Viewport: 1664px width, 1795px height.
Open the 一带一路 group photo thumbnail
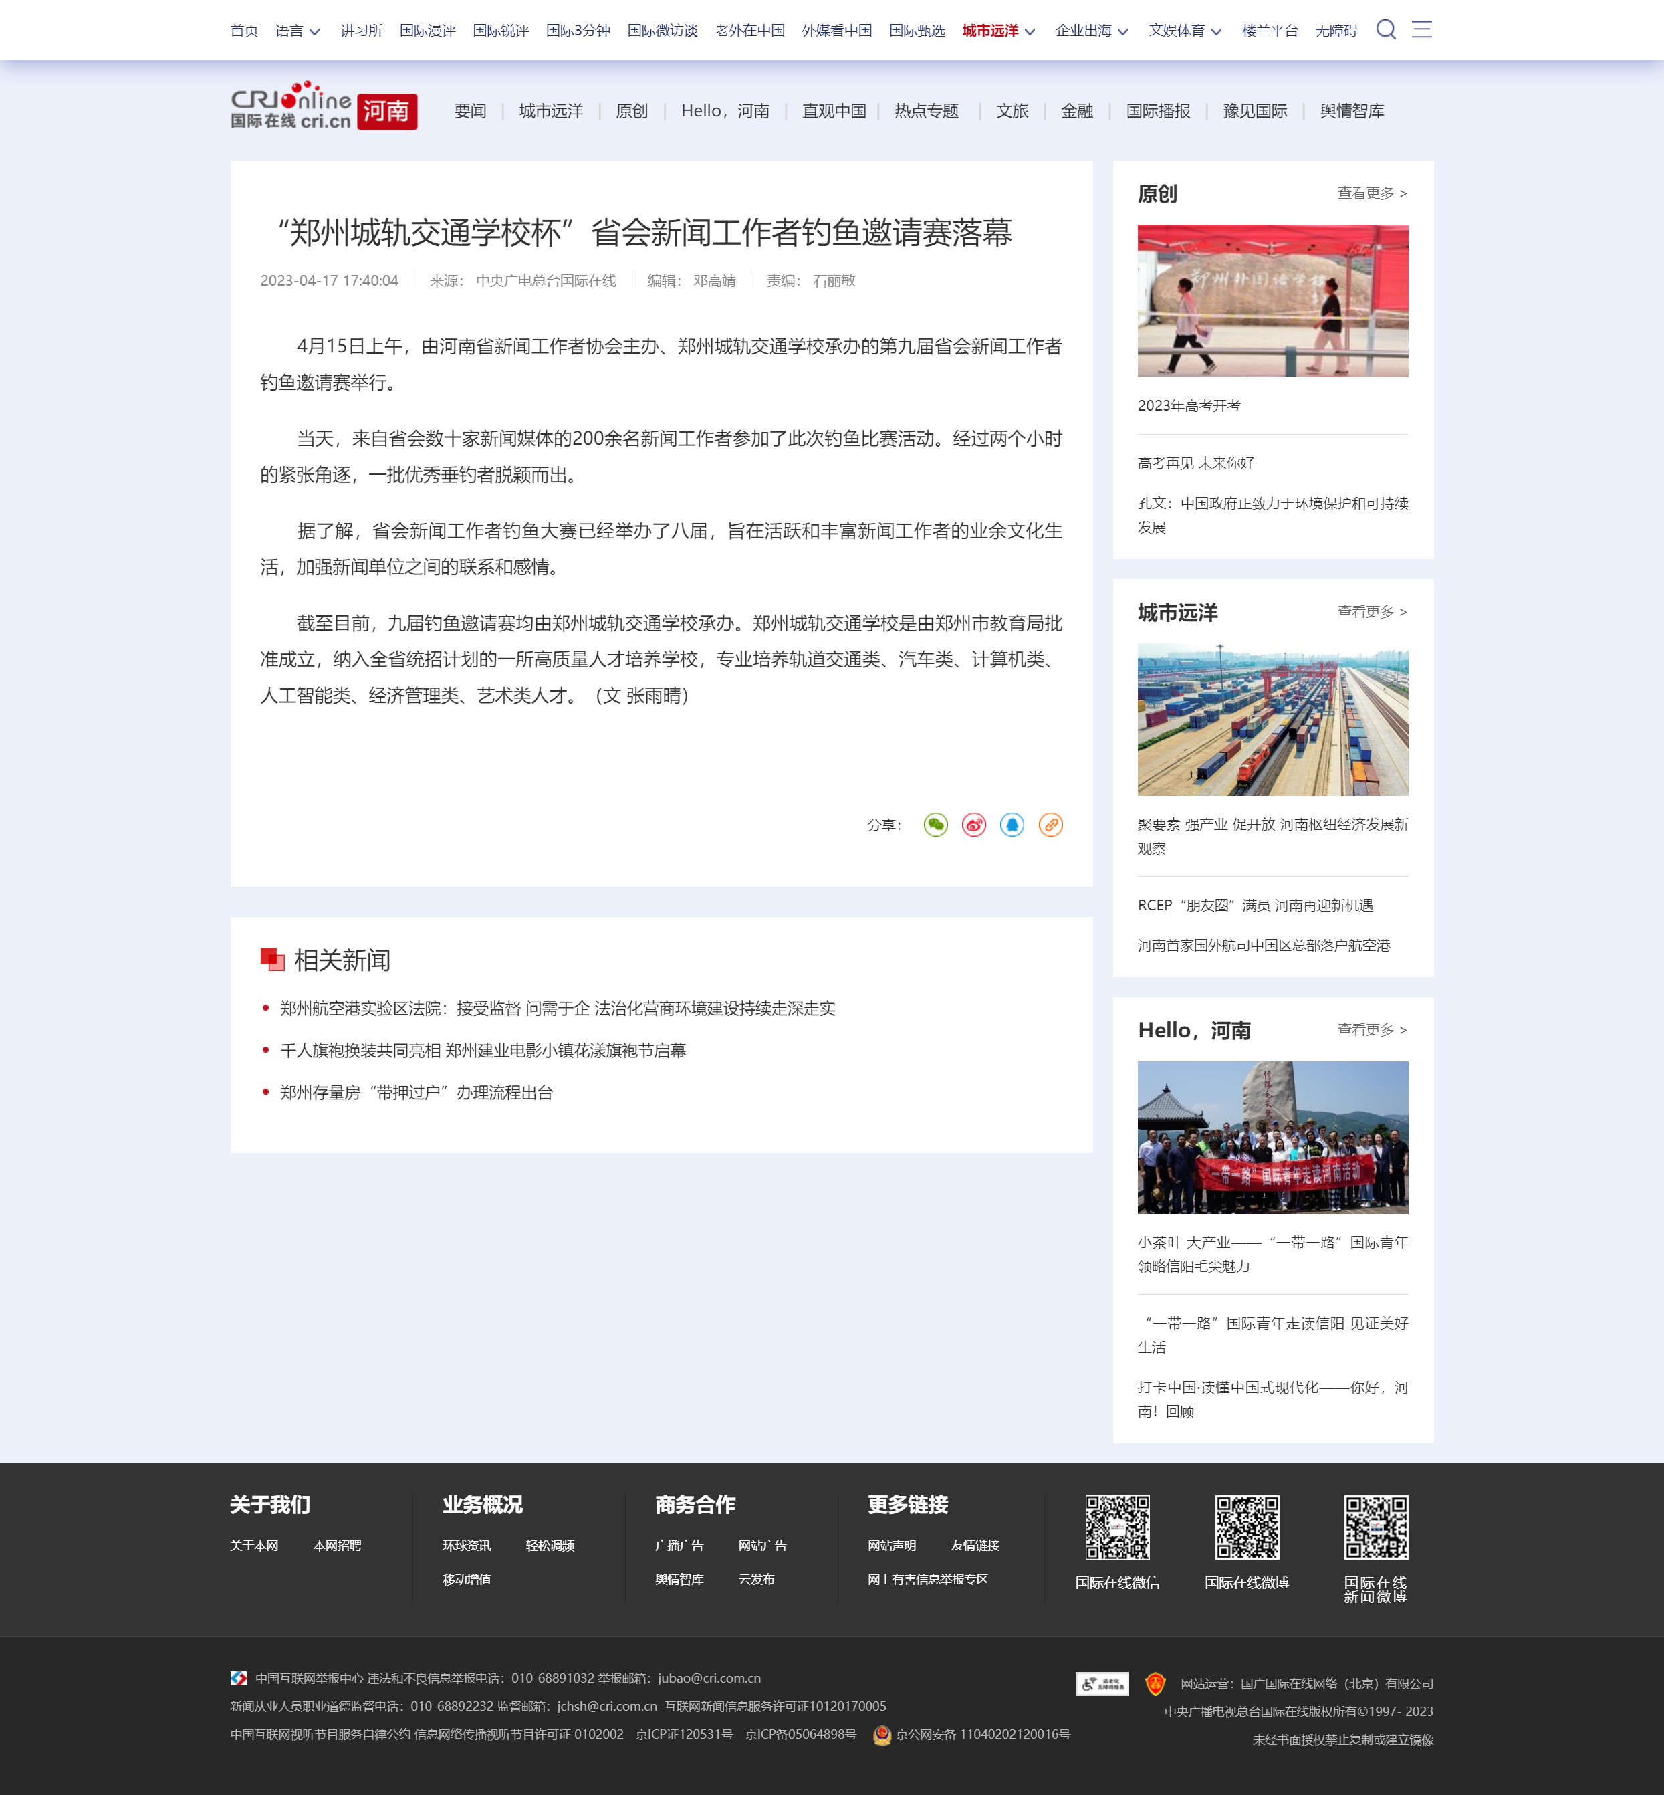tap(1272, 1138)
